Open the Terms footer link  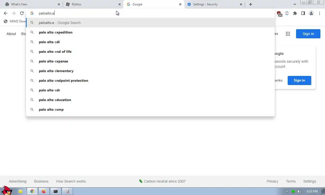tap(291, 181)
